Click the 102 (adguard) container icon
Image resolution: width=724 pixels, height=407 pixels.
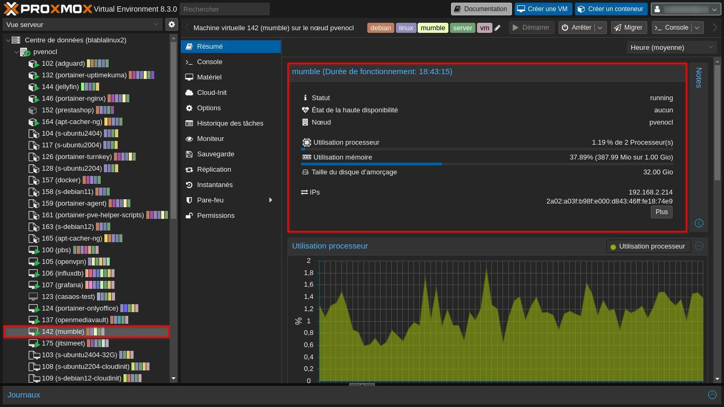(x=33, y=64)
